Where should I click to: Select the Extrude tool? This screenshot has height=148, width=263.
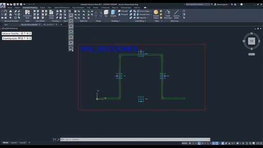113,13
